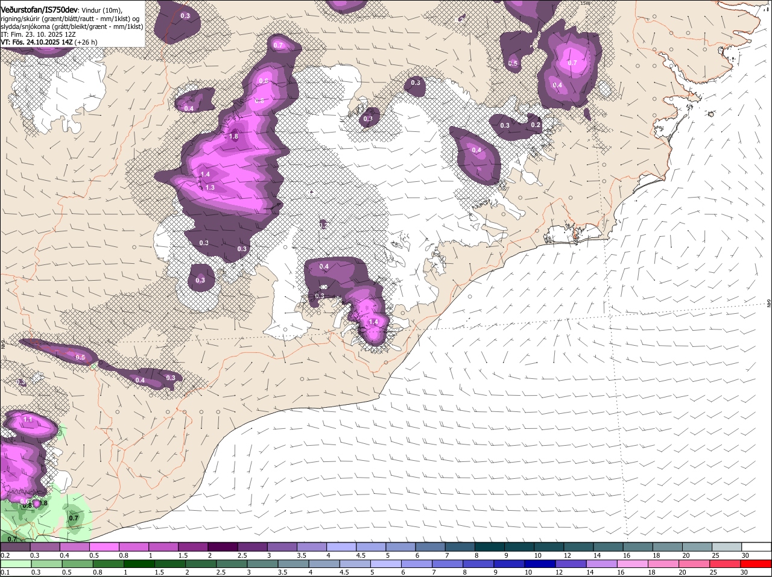Click the '2.5' label in the snow legend row
Image resolution: width=772 pixels, height=577 pixels.
pos(242,555)
